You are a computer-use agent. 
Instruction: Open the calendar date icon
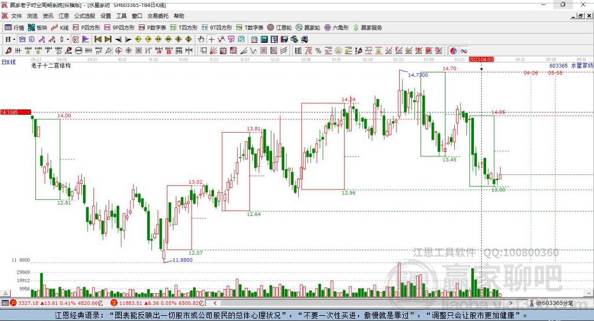point(254,39)
